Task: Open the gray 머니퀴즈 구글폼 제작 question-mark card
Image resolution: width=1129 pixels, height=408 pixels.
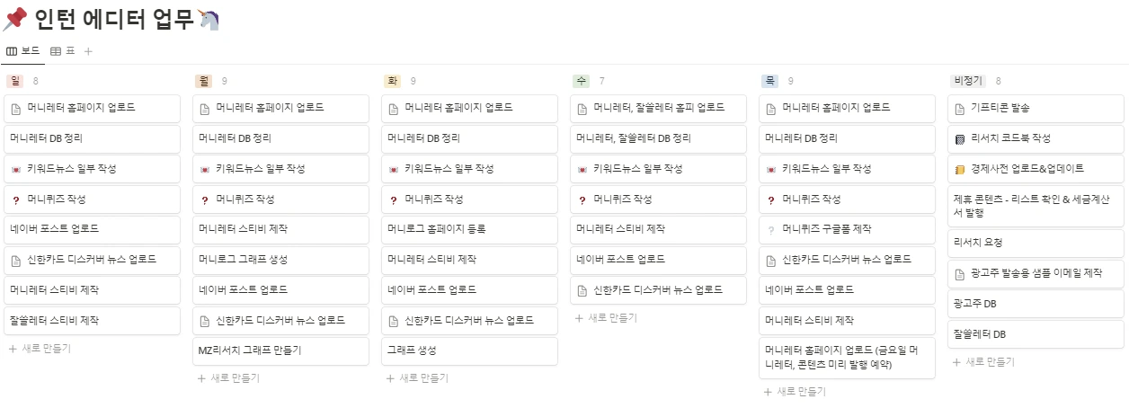Action: click(770, 229)
